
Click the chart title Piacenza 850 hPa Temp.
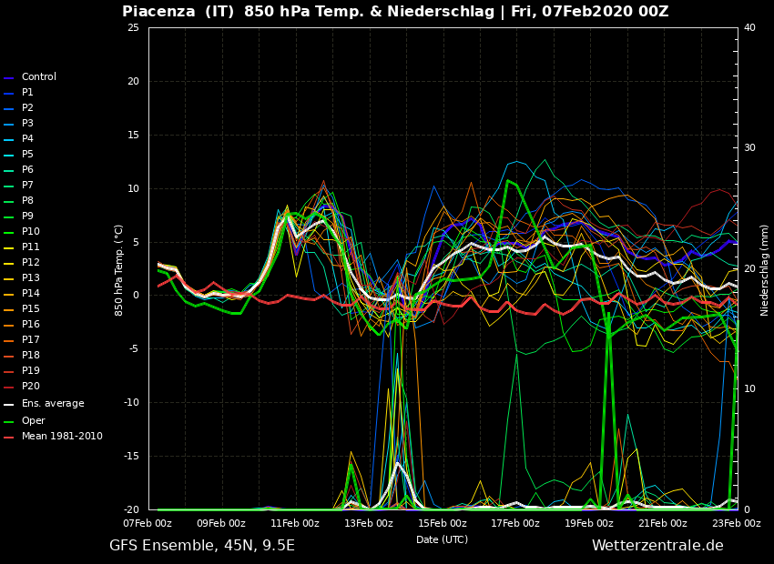click(395, 12)
